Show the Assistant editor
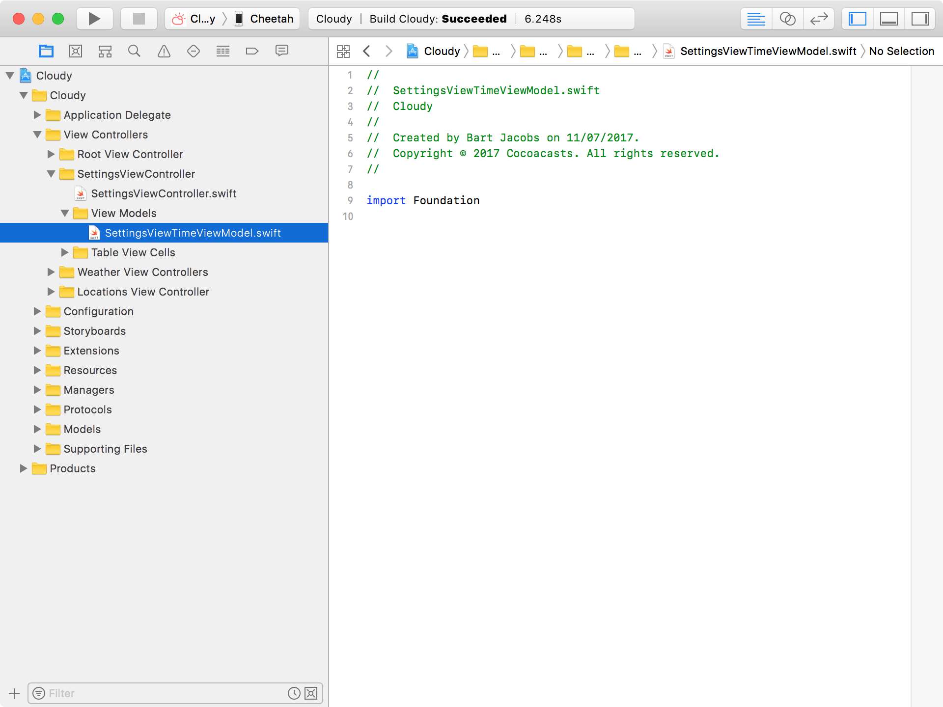Viewport: 943px width, 707px height. click(x=788, y=19)
